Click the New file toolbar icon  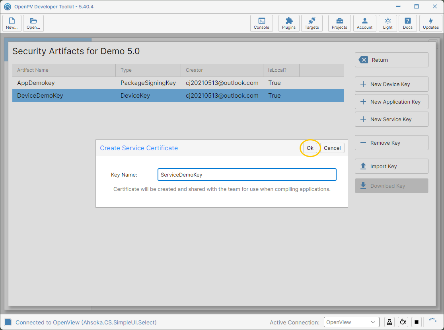tap(12, 23)
